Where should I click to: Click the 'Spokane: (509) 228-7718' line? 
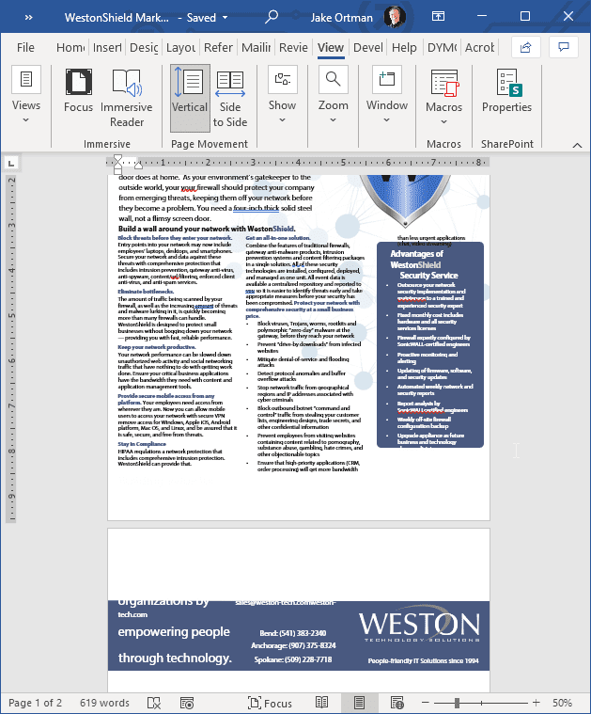[x=293, y=659]
